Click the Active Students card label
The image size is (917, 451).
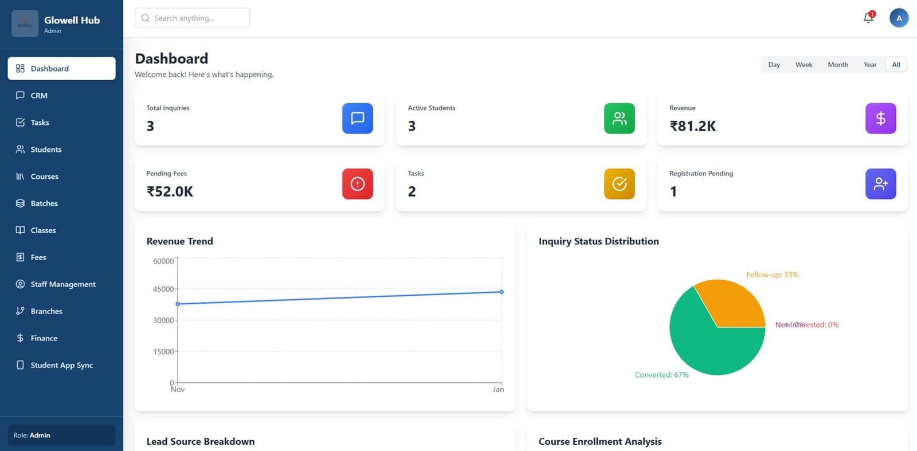(x=432, y=108)
